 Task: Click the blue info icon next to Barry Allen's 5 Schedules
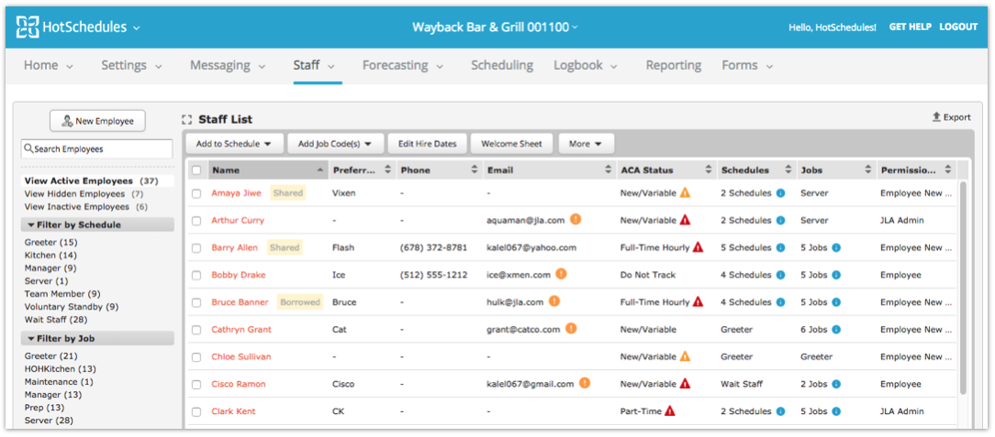780,248
